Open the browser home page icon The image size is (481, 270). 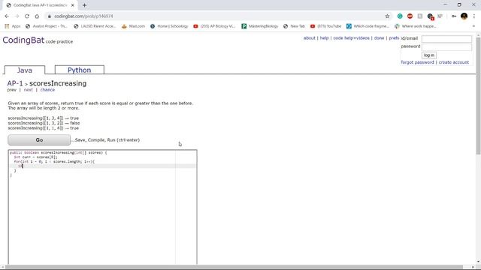[37, 16]
